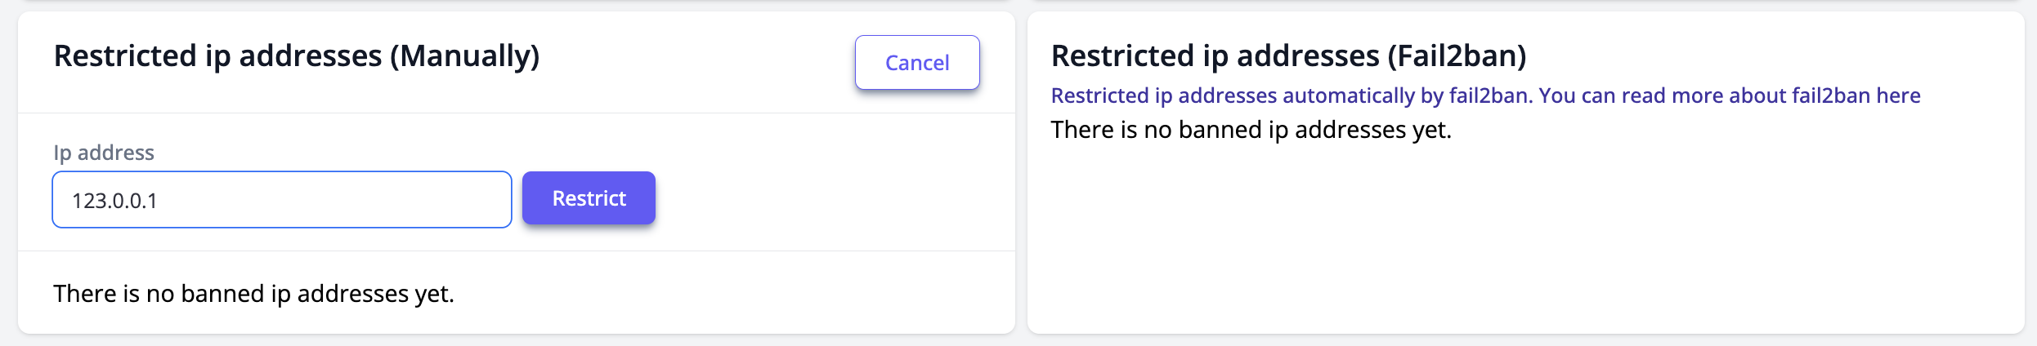Click the Restricted ip addresses (Fail2ban) heading

[x=1288, y=56]
